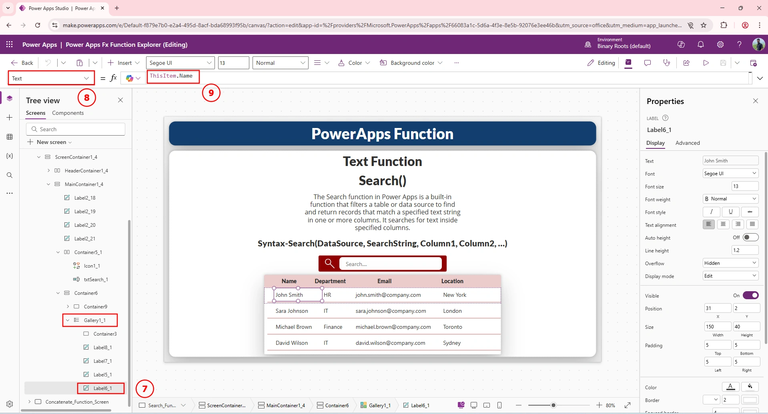Image resolution: width=768 pixels, height=414 pixels.
Task: Switch to the Screens tab
Action: tap(36, 113)
